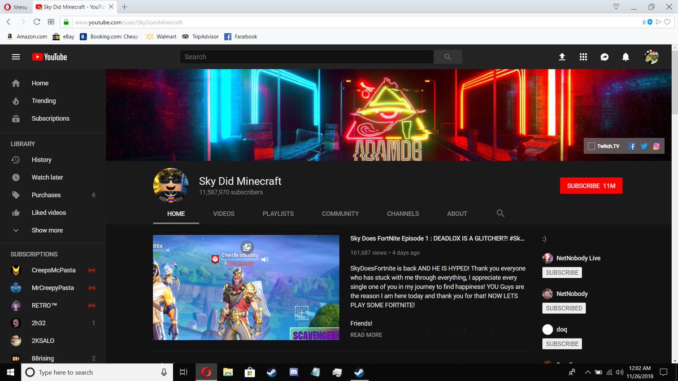Open Walmart bookmark
The image size is (678, 381).
tap(162, 37)
